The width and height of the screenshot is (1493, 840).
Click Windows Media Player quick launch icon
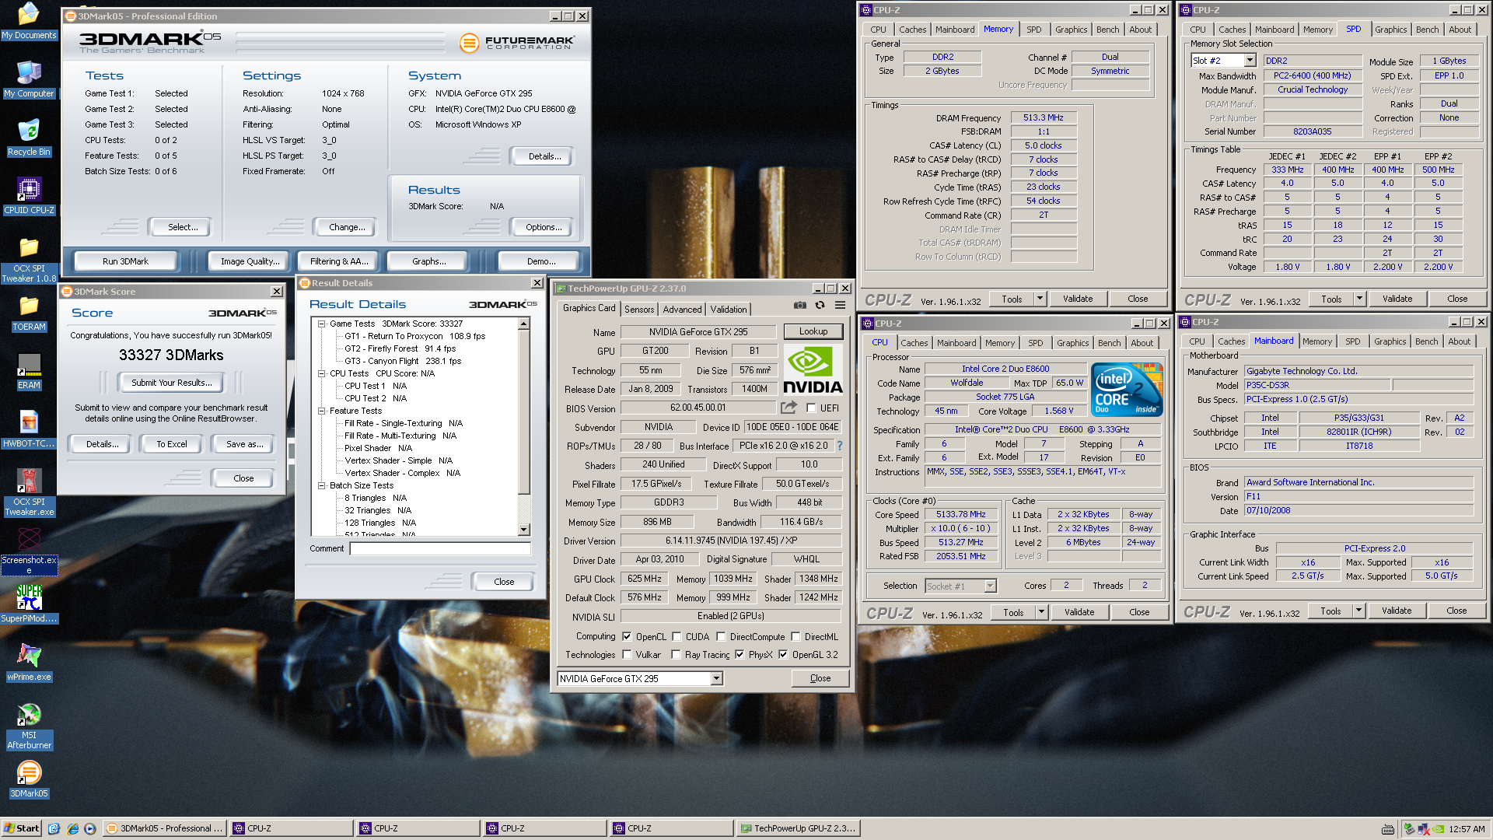[x=90, y=828]
